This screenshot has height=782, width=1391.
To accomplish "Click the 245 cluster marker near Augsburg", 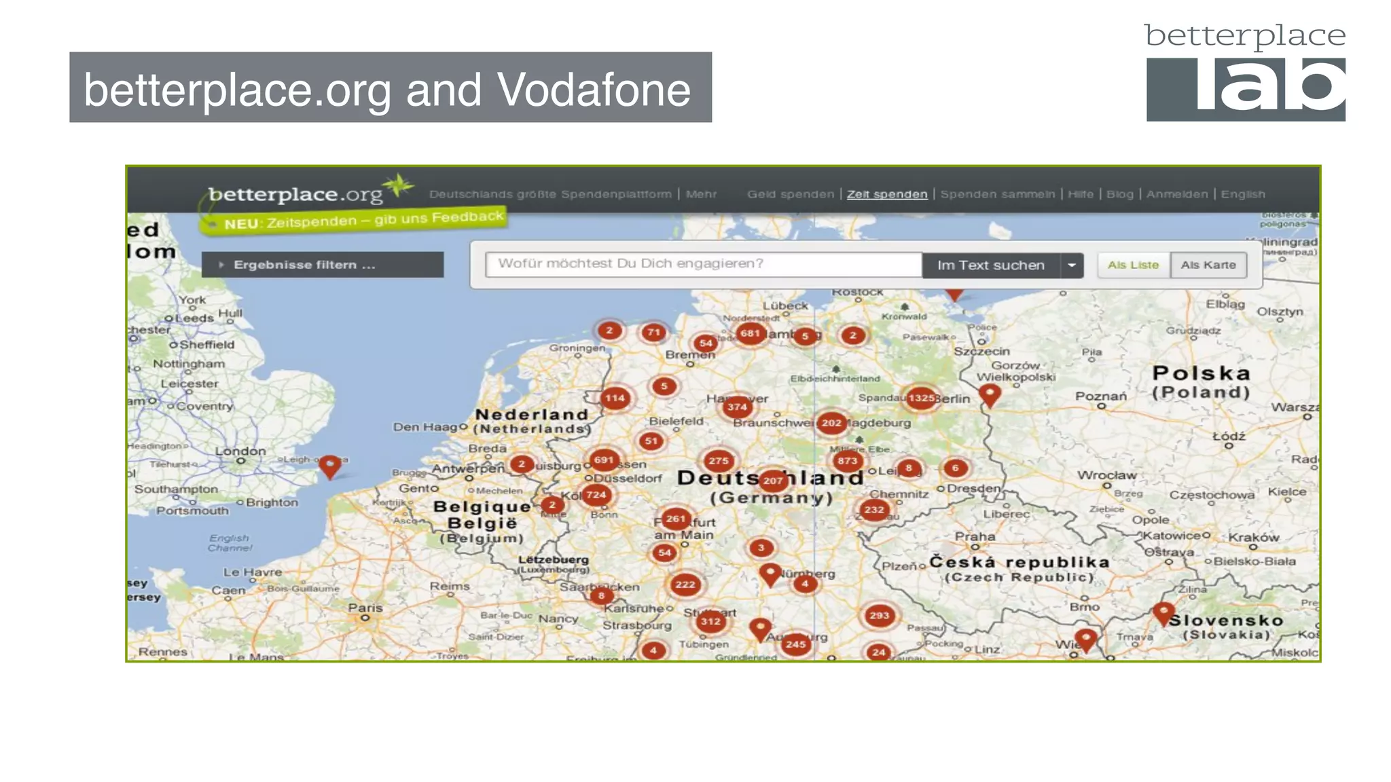I will [796, 644].
